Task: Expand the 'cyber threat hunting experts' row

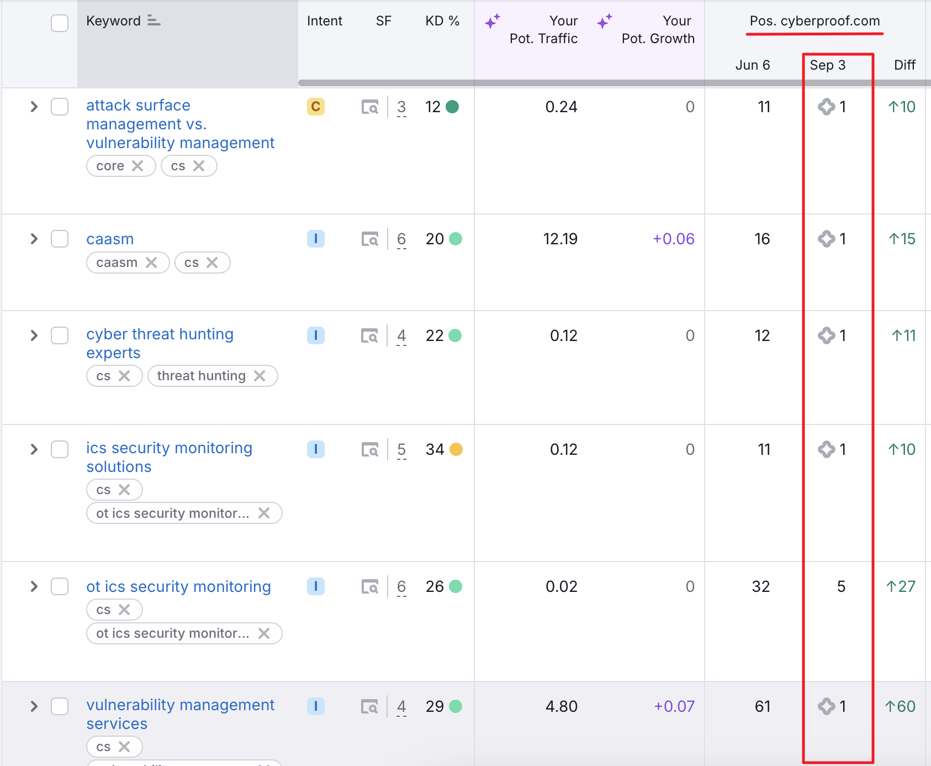Action: 34,335
